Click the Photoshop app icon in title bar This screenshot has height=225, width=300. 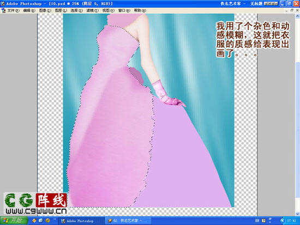(x=3, y=3)
